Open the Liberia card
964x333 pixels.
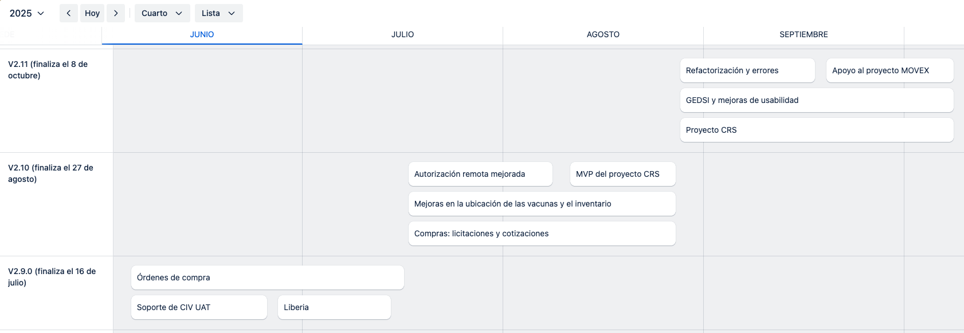point(334,307)
